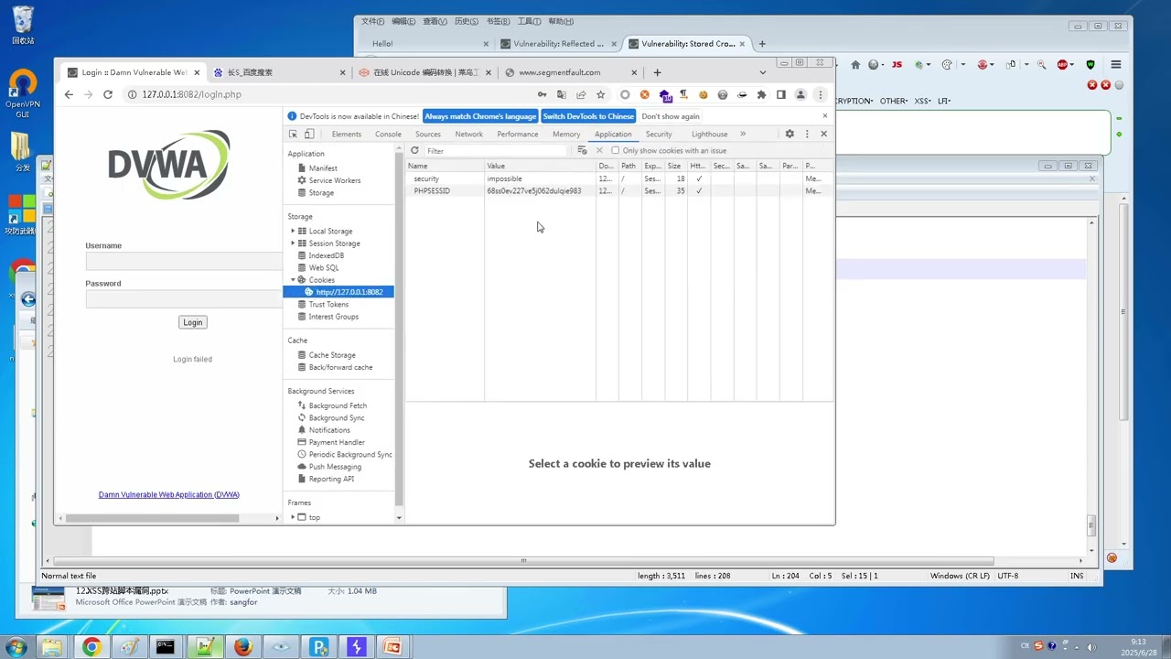Open Chrome's three-dot menu
Viewport: 1171px width, 659px height.
pyautogui.click(x=821, y=94)
